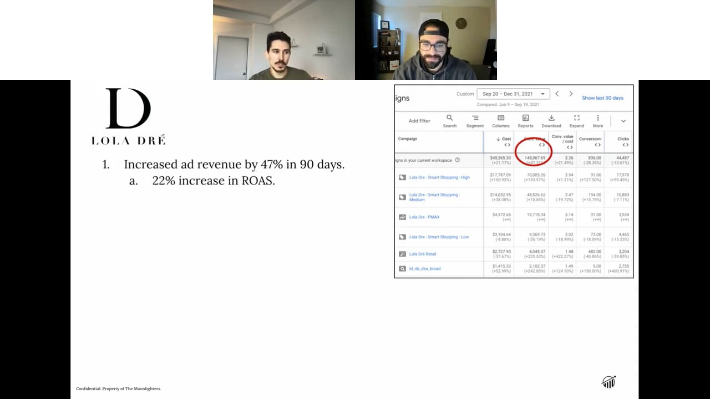Expand the Clicks column arrows
Screen dimensions: 710x399
[x=625, y=145]
